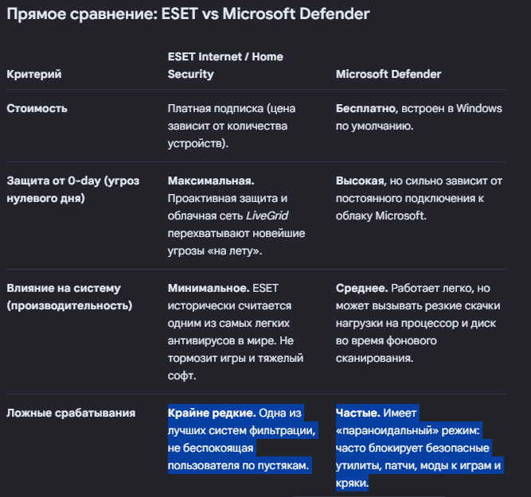
Task: Click the text 'во время фонового сканирования.'
Action: 386,349
